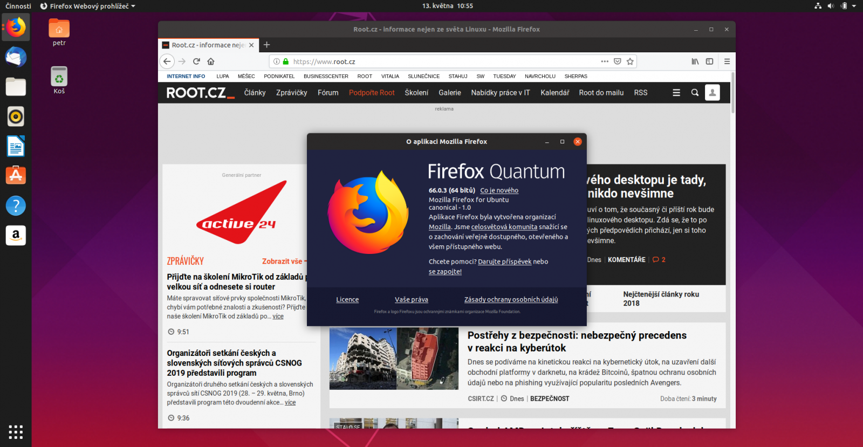Bookmark this page with star icon
The image size is (863, 447).
point(630,61)
